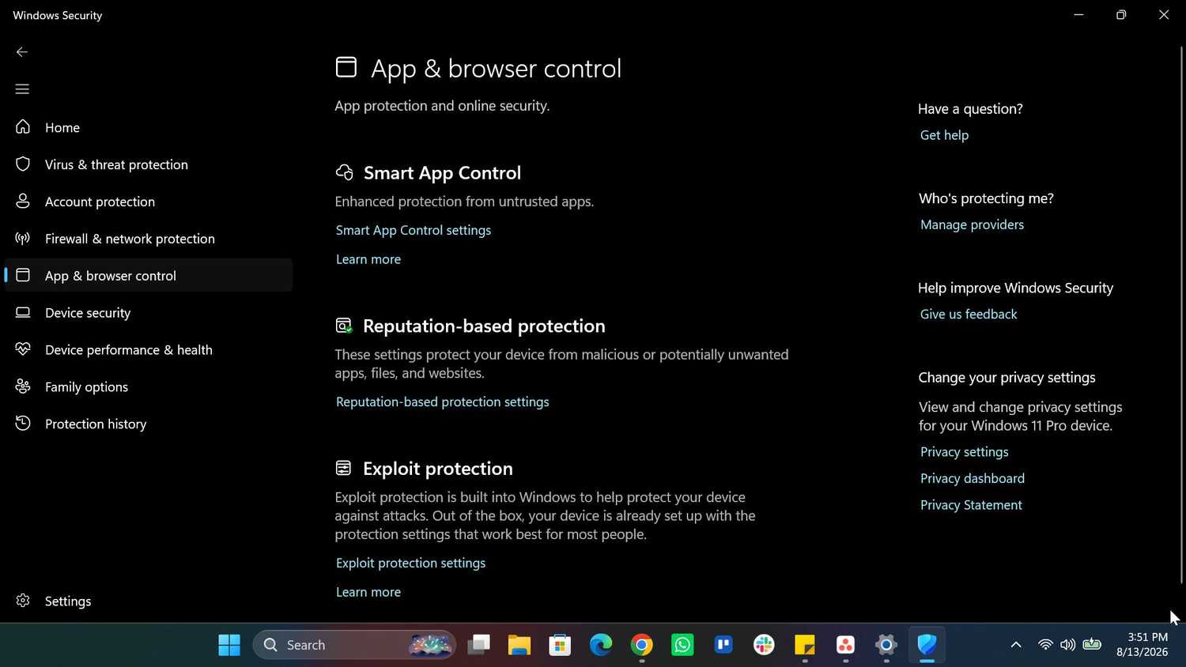Open Manage providers link
This screenshot has width=1186, height=667.
coord(972,224)
